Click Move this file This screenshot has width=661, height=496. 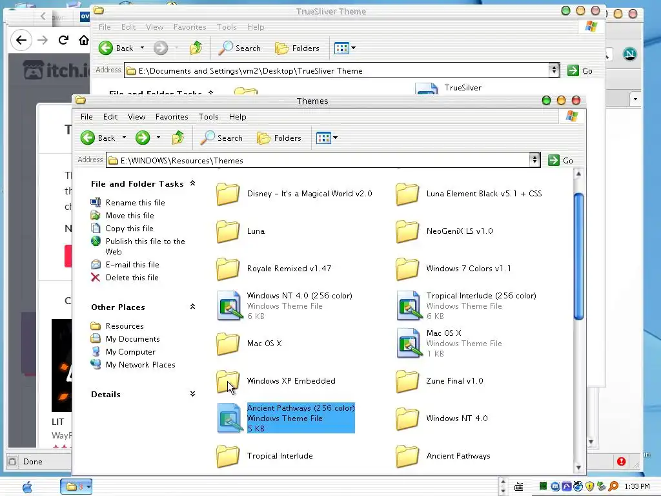click(x=130, y=216)
